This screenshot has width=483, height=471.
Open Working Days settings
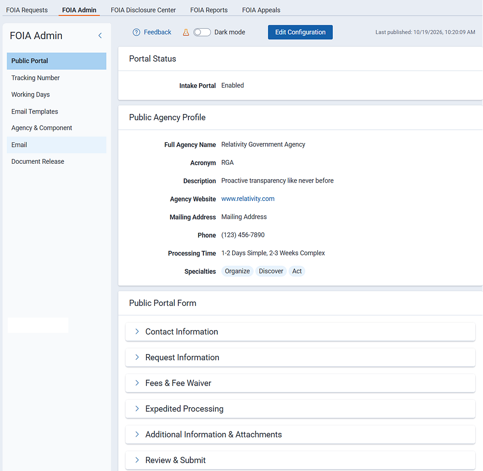pyautogui.click(x=57, y=95)
